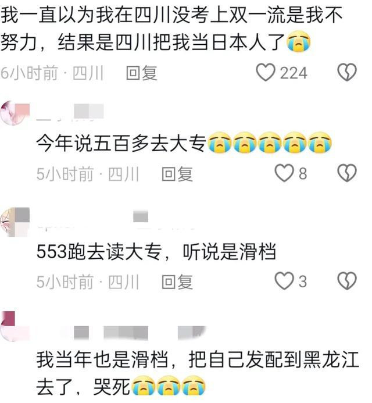Open username above 我当年也是滑档 comment

coord(121,333)
